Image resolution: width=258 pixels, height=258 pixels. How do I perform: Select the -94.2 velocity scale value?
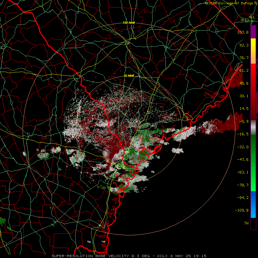(x=243, y=198)
